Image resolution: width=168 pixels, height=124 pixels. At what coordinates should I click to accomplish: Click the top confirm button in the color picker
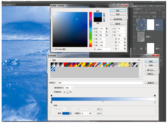coord(118,11)
